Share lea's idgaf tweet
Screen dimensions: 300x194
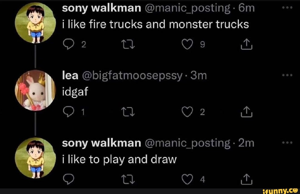(247, 112)
